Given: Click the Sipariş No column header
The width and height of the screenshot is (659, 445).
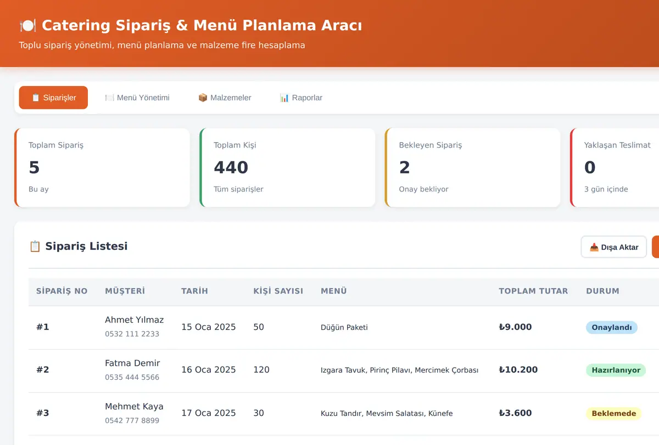Looking at the screenshot, I should click(62, 291).
